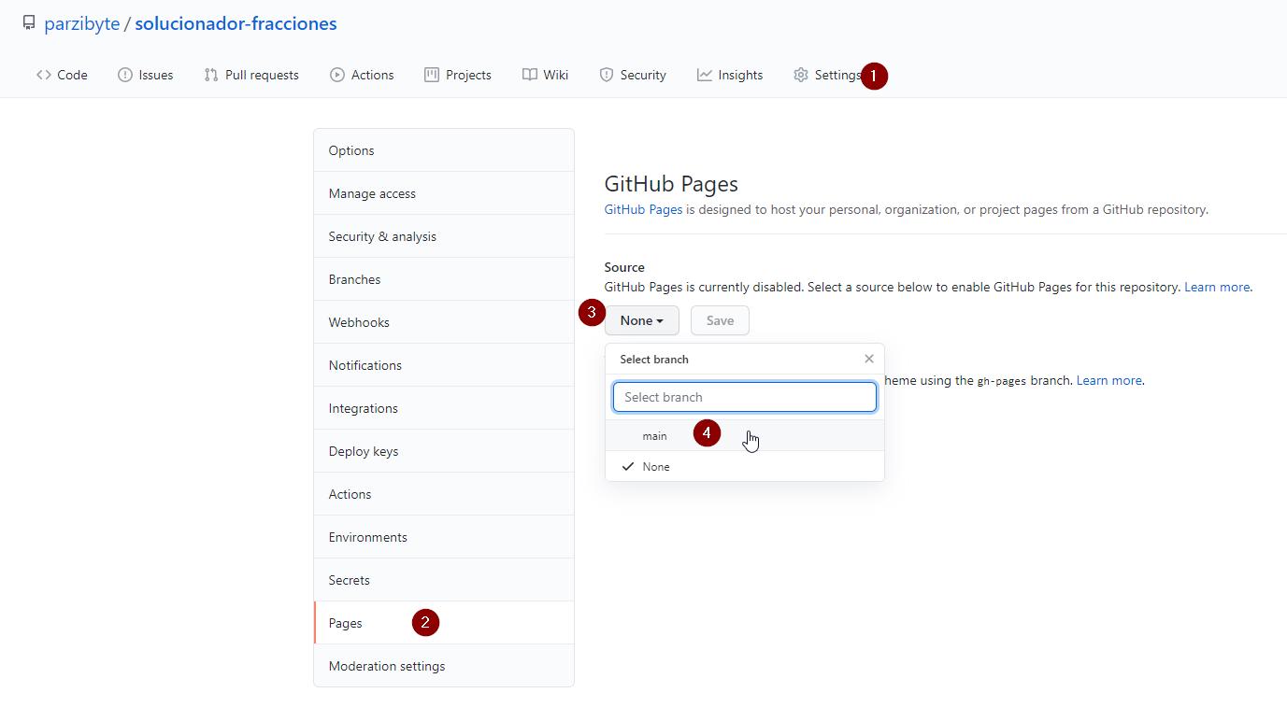
Task: Click the Wiki book icon
Action: click(530, 75)
